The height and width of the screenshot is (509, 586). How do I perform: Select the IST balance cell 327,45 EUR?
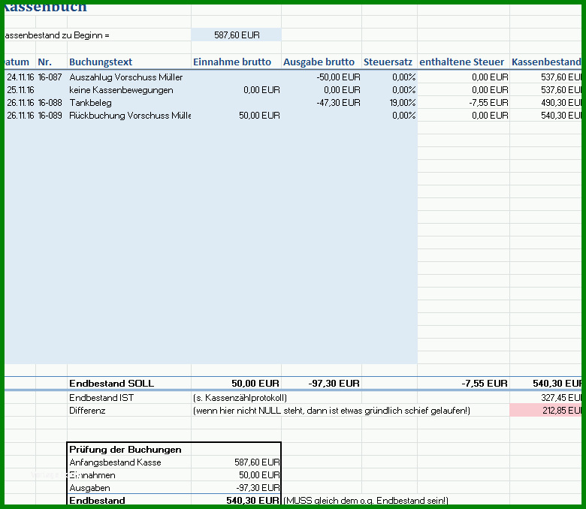coord(545,398)
